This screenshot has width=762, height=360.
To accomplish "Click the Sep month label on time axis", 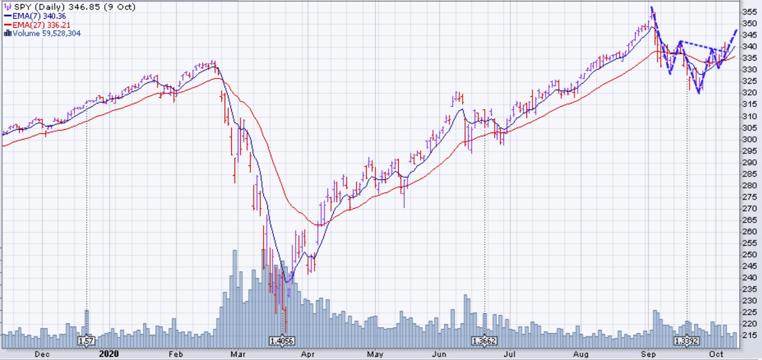I will coord(649,354).
